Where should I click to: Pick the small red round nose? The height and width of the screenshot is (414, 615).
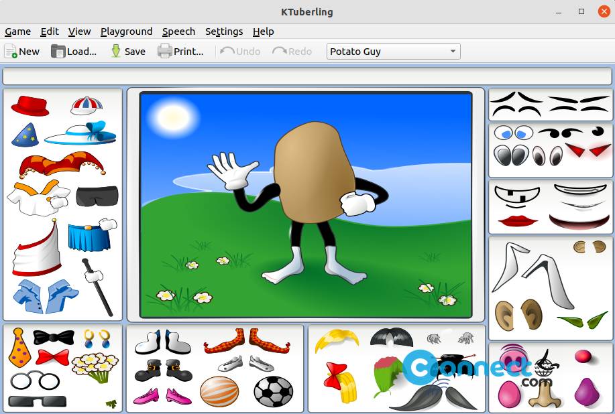coord(583,356)
